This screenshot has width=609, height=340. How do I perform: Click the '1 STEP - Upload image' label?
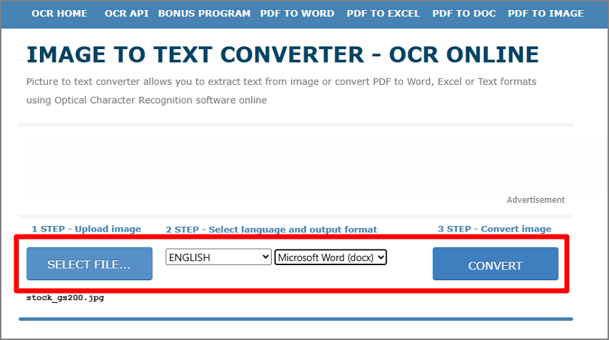[x=86, y=229]
